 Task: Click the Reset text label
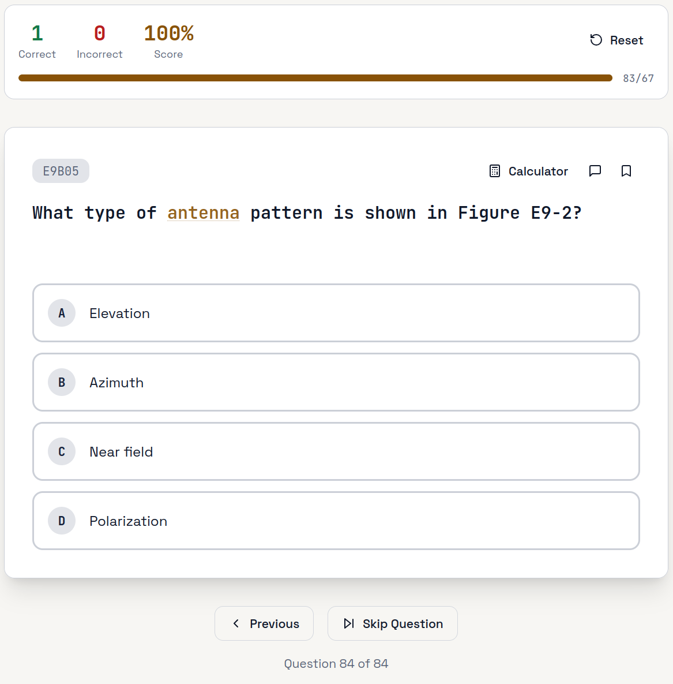pyautogui.click(x=626, y=40)
